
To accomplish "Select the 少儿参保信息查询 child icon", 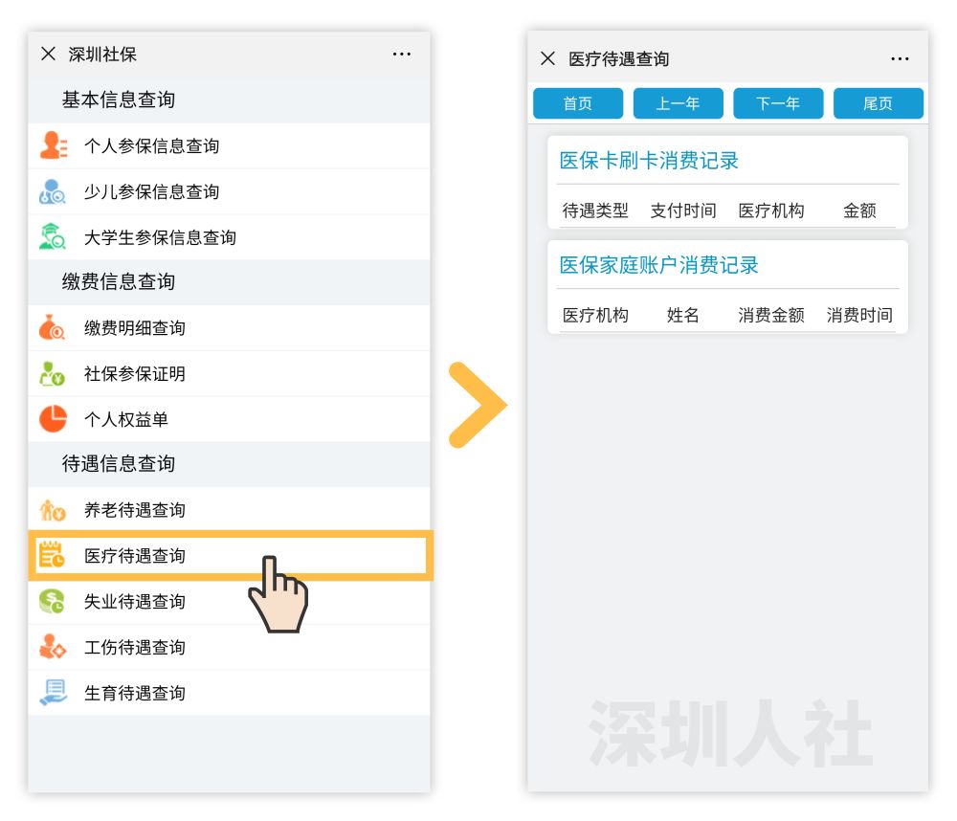I will [55, 191].
